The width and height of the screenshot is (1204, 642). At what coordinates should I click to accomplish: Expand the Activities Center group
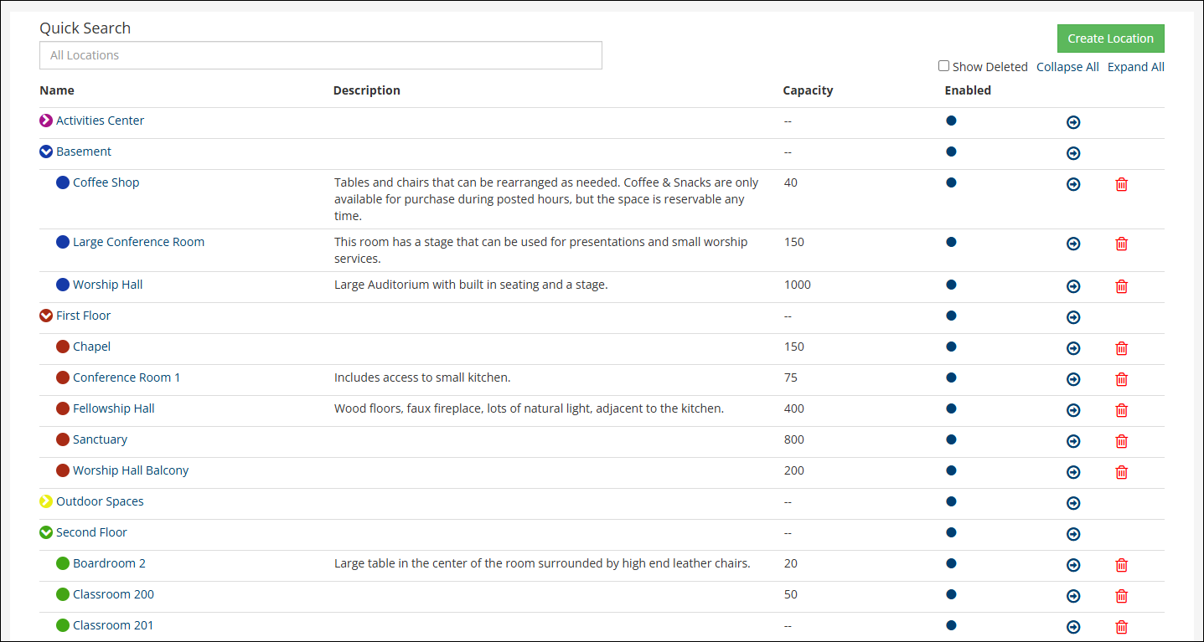pos(46,121)
